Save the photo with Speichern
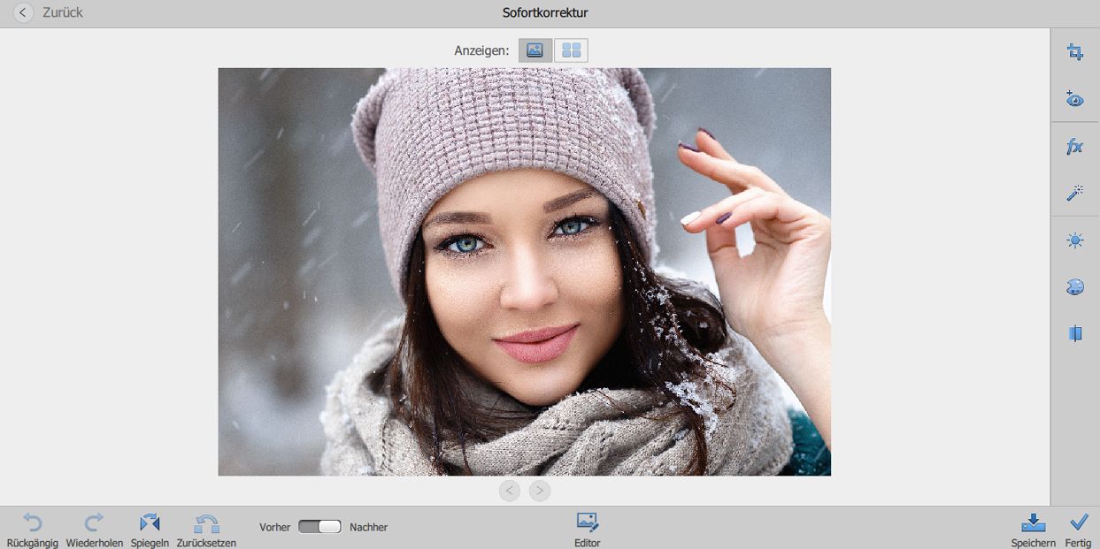This screenshot has width=1100, height=549. coord(1034,530)
